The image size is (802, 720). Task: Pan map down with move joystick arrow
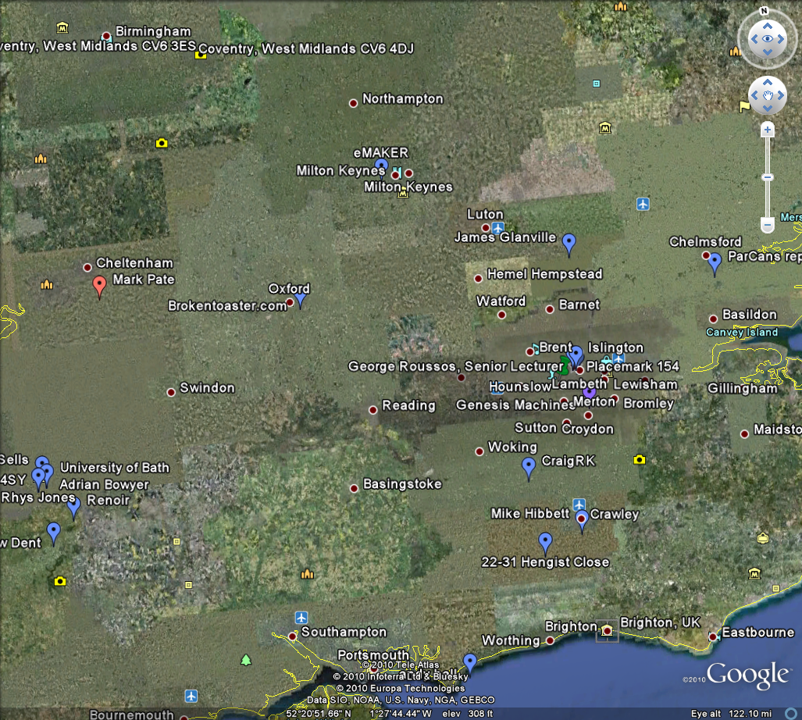tap(767, 109)
